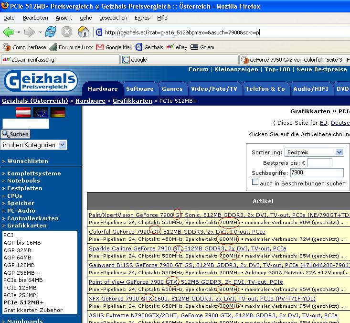Viewport: 350px width, 323px height.
Task: Click EU link in 'Diese Seite für'
Action: pyautogui.click(x=323, y=123)
